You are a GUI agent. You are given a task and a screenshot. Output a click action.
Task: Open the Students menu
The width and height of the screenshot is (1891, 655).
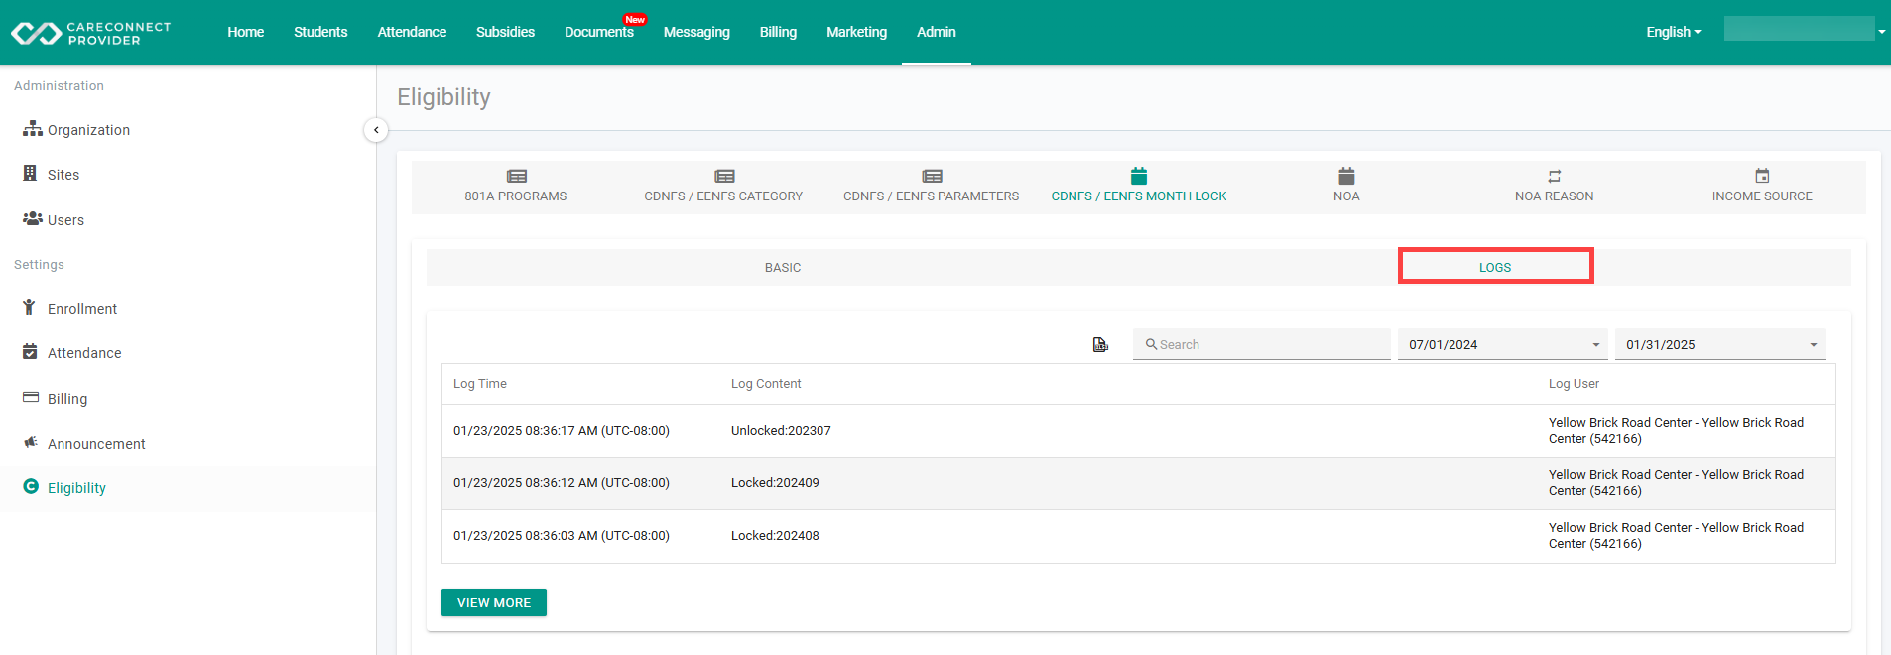pos(320,32)
